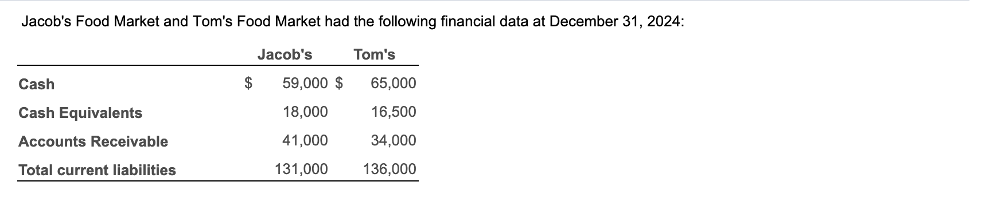This screenshot has height=221, width=997.
Task: Click Tom's cash equivalents value 16,500
Action: pos(394,112)
